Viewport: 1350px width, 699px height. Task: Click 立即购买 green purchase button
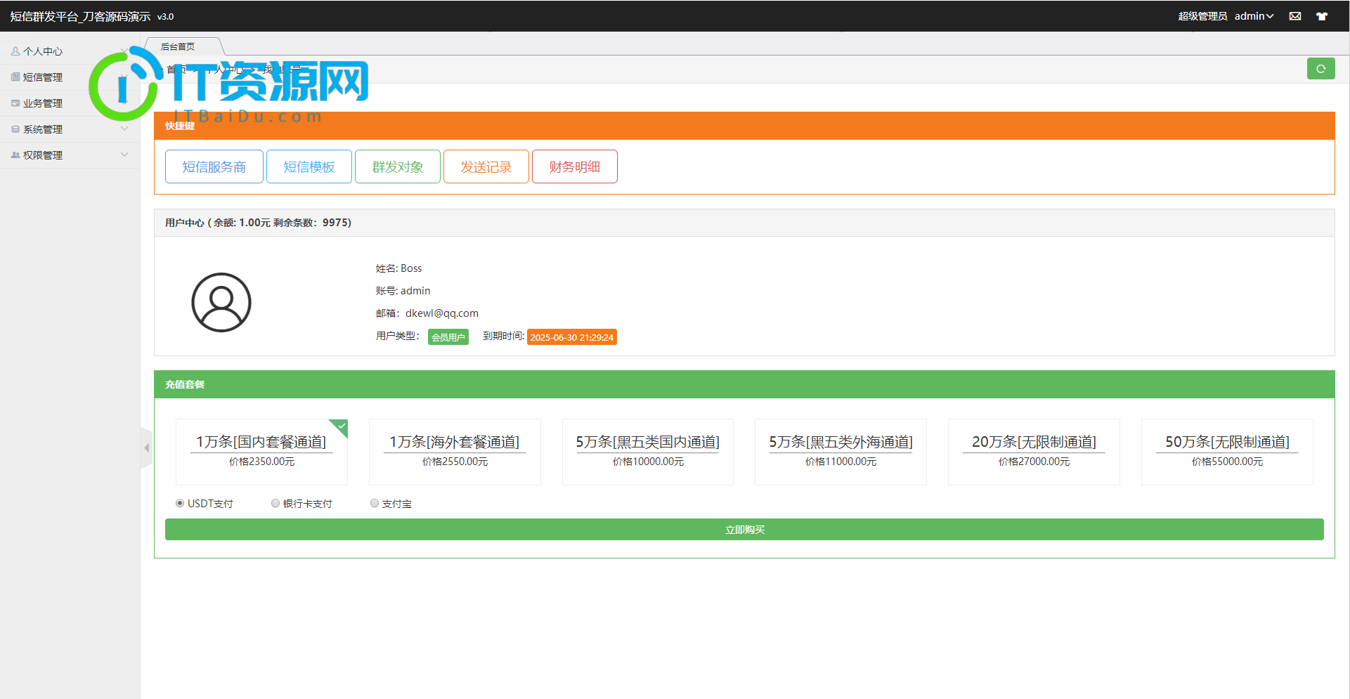click(x=744, y=530)
